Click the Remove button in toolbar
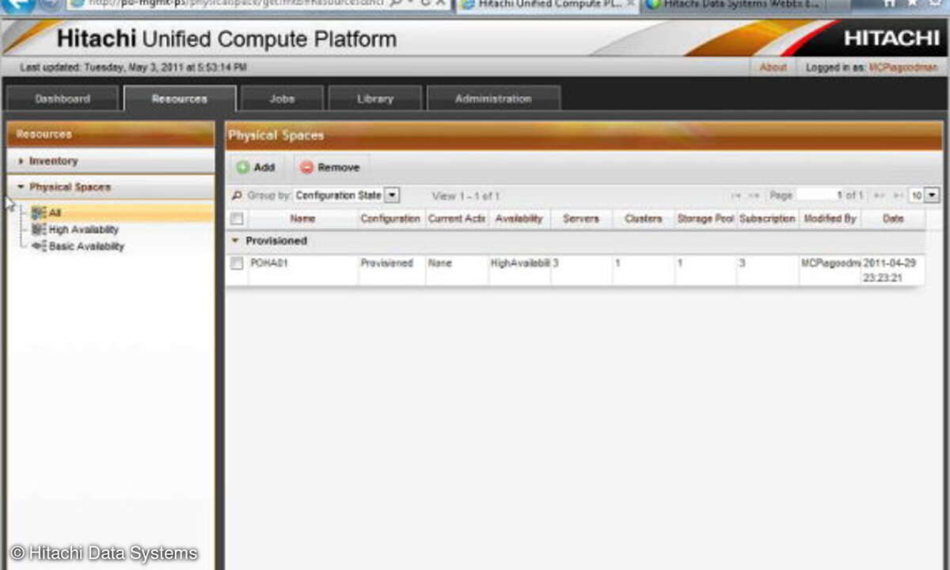The width and height of the screenshot is (950, 570). tap(330, 168)
